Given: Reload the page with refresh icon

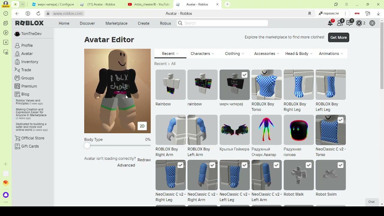Looking at the screenshot, I should point(38,13).
